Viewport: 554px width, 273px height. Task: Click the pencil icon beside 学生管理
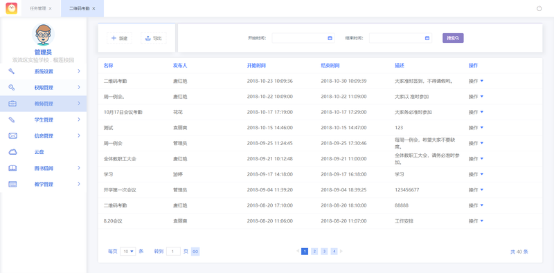tap(12, 120)
